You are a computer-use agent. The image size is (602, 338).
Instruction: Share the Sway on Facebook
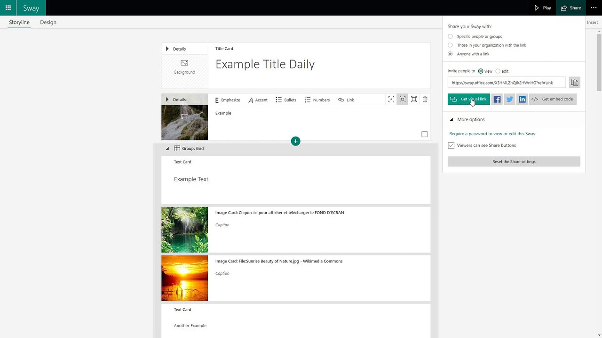point(497,99)
